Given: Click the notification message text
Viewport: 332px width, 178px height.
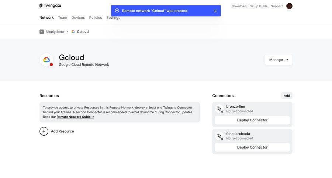Looking at the screenshot, I should click(x=155, y=11).
